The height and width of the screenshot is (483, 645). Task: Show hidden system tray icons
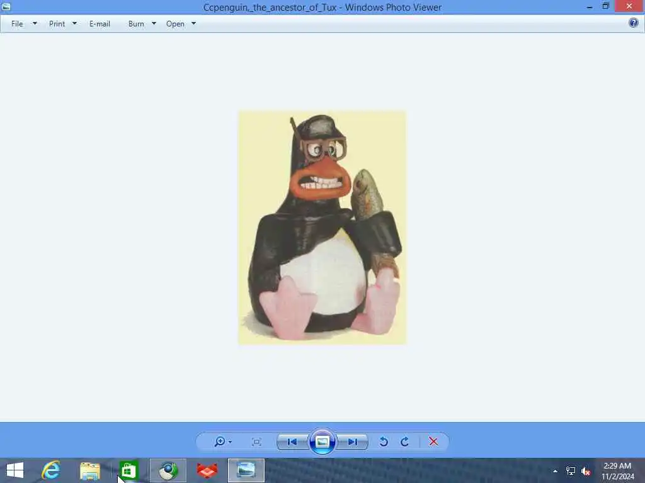click(x=555, y=471)
